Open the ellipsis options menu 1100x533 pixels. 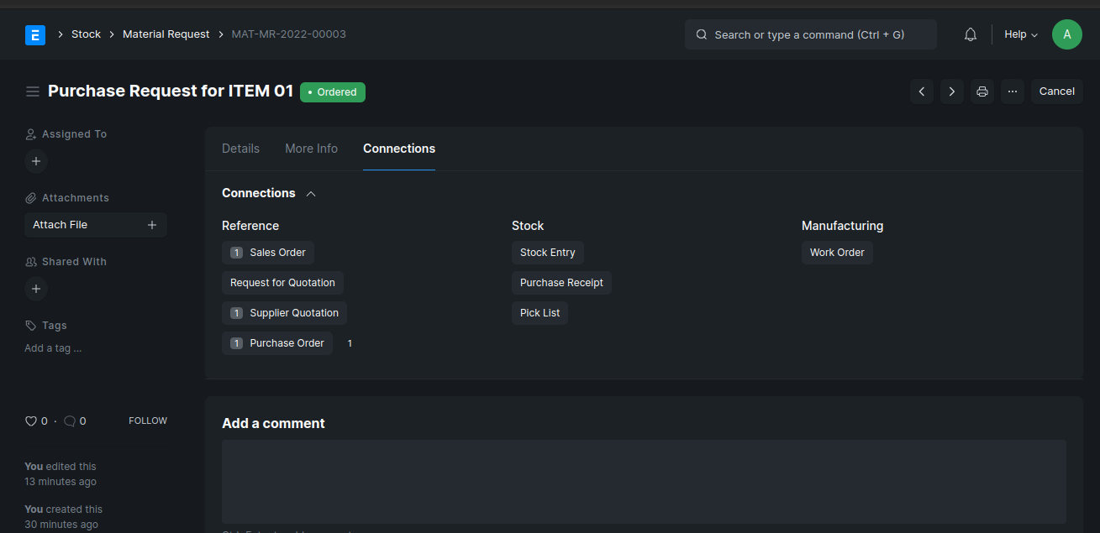(1012, 91)
